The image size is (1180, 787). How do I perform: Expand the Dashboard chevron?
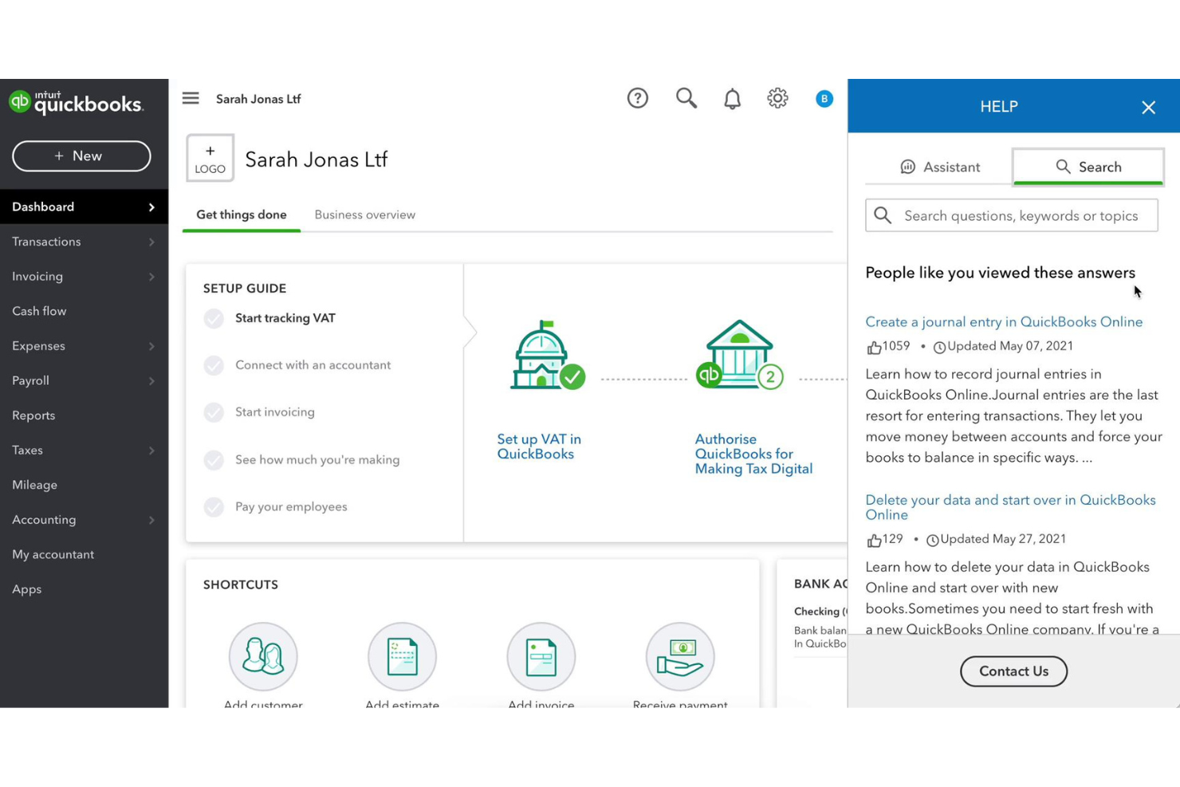(151, 207)
